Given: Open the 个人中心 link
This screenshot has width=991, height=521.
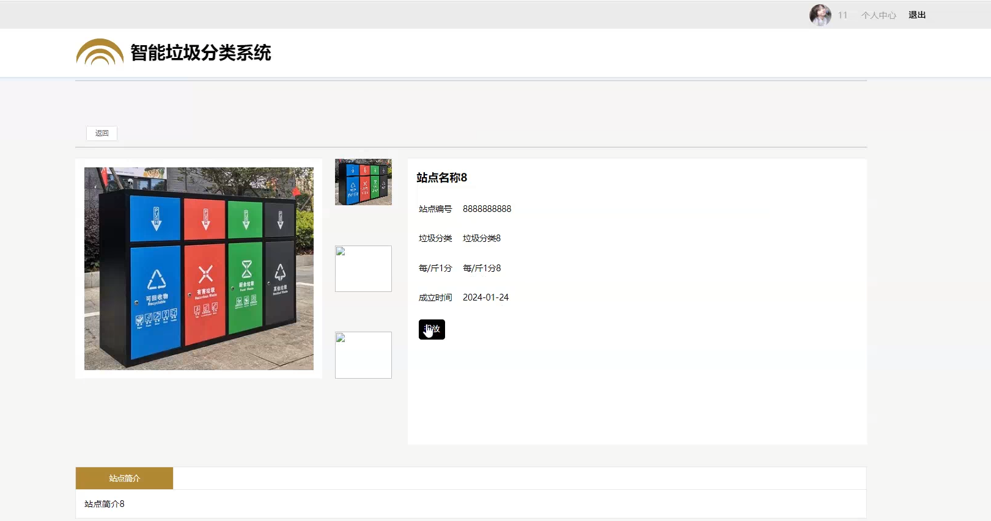Looking at the screenshot, I should click(879, 15).
